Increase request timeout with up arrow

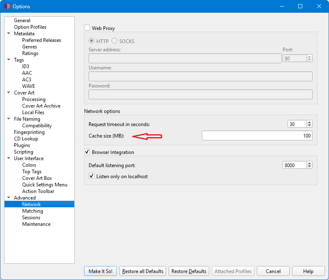pyautogui.click(x=309, y=122)
